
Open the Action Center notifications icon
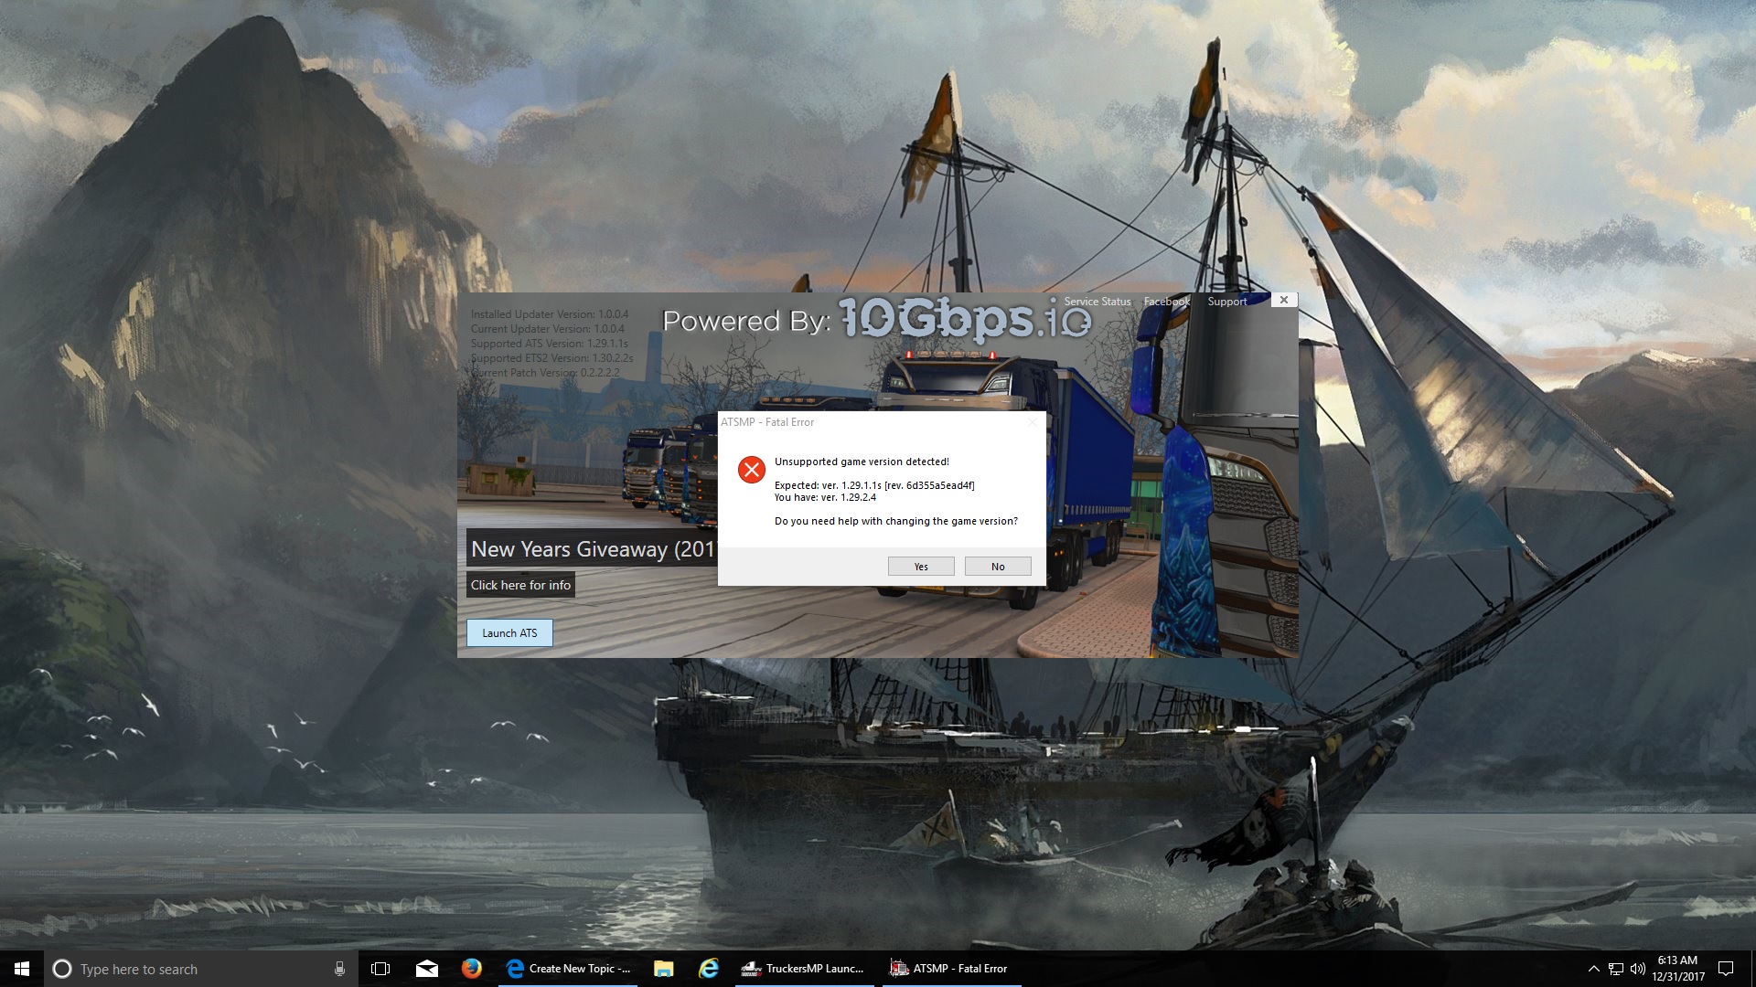1726,969
